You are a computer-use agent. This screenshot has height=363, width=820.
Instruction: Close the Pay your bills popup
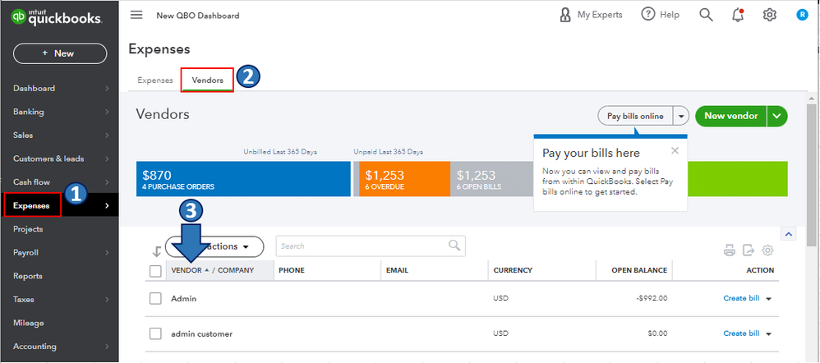[675, 150]
